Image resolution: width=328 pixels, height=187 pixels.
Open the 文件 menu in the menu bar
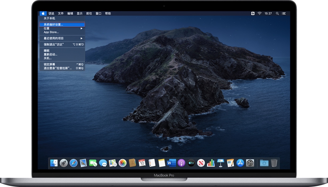tap(61, 13)
